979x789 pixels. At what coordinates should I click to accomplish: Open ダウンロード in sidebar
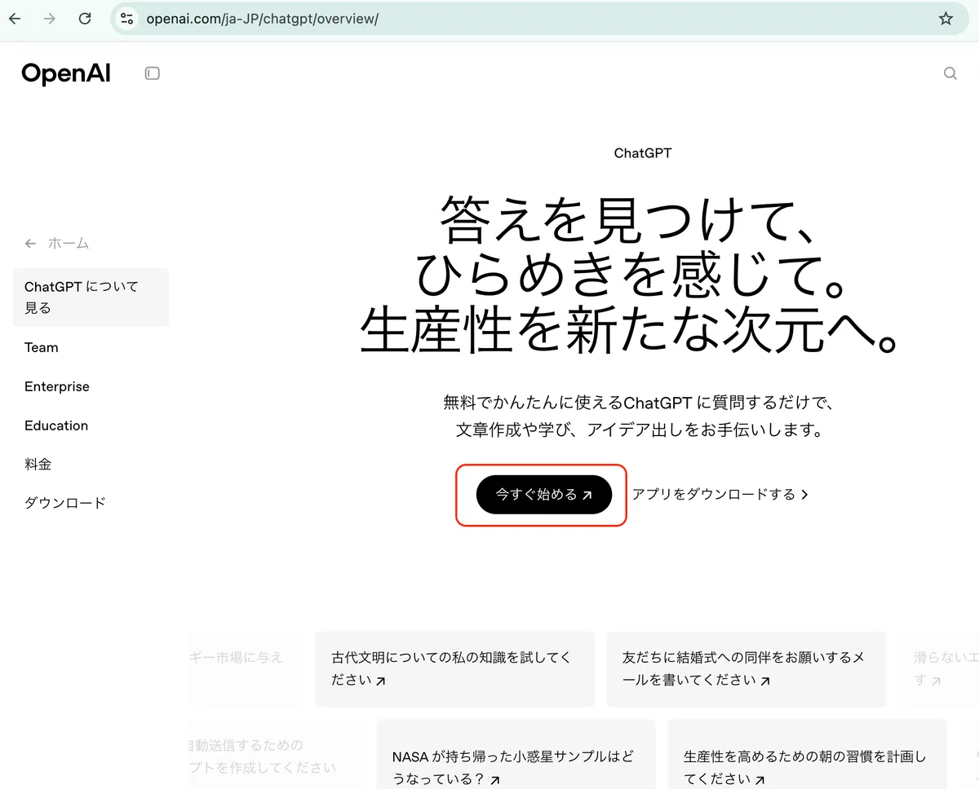click(x=65, y=503)
